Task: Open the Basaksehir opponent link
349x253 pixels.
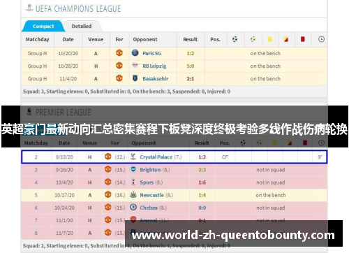Action: click(156, 79)
